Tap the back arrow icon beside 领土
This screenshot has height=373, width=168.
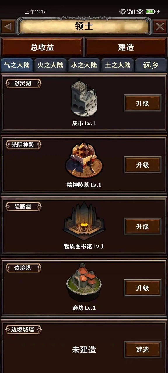click(8, 27)
